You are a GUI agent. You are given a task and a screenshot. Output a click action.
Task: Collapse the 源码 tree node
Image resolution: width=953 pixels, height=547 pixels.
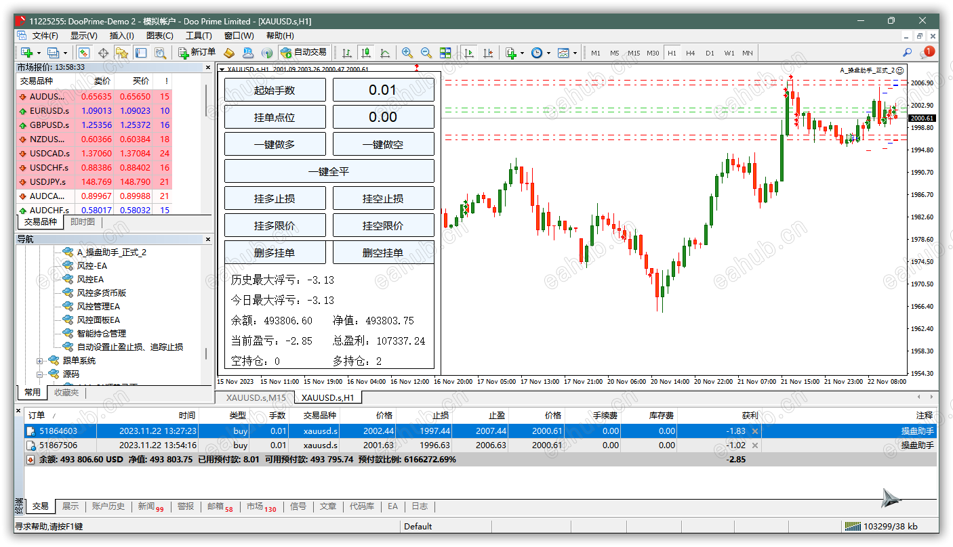click(x=40, y=374)
